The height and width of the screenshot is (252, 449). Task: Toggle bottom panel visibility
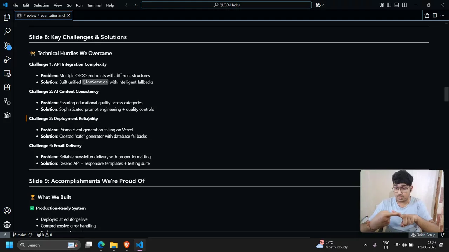click(x=397, y=5)
